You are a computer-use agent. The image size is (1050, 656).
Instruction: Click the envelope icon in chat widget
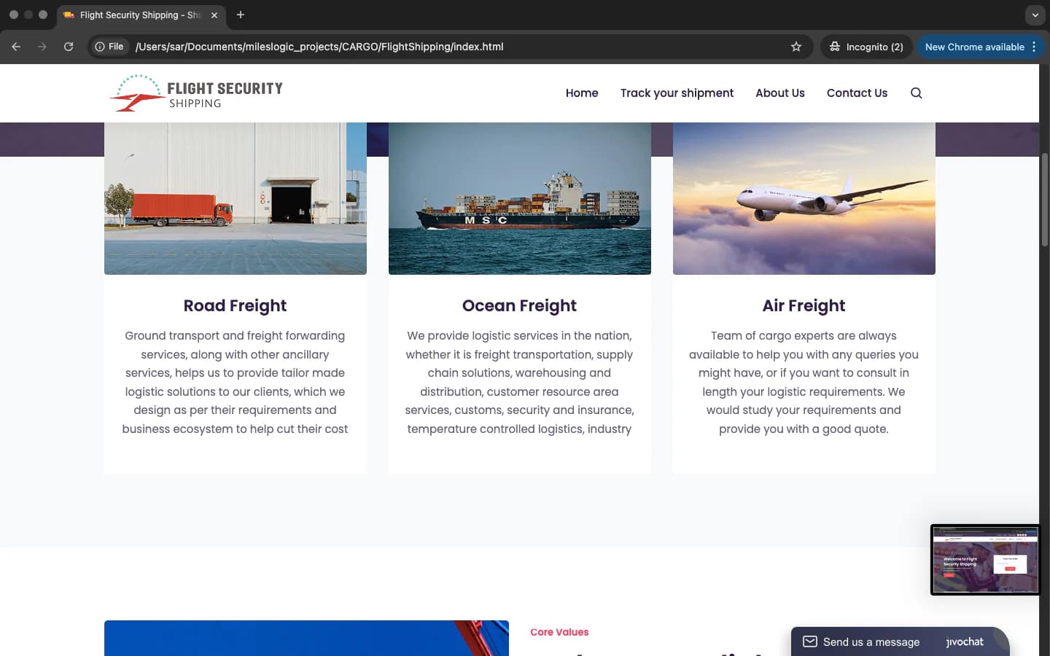coord(809,641)
